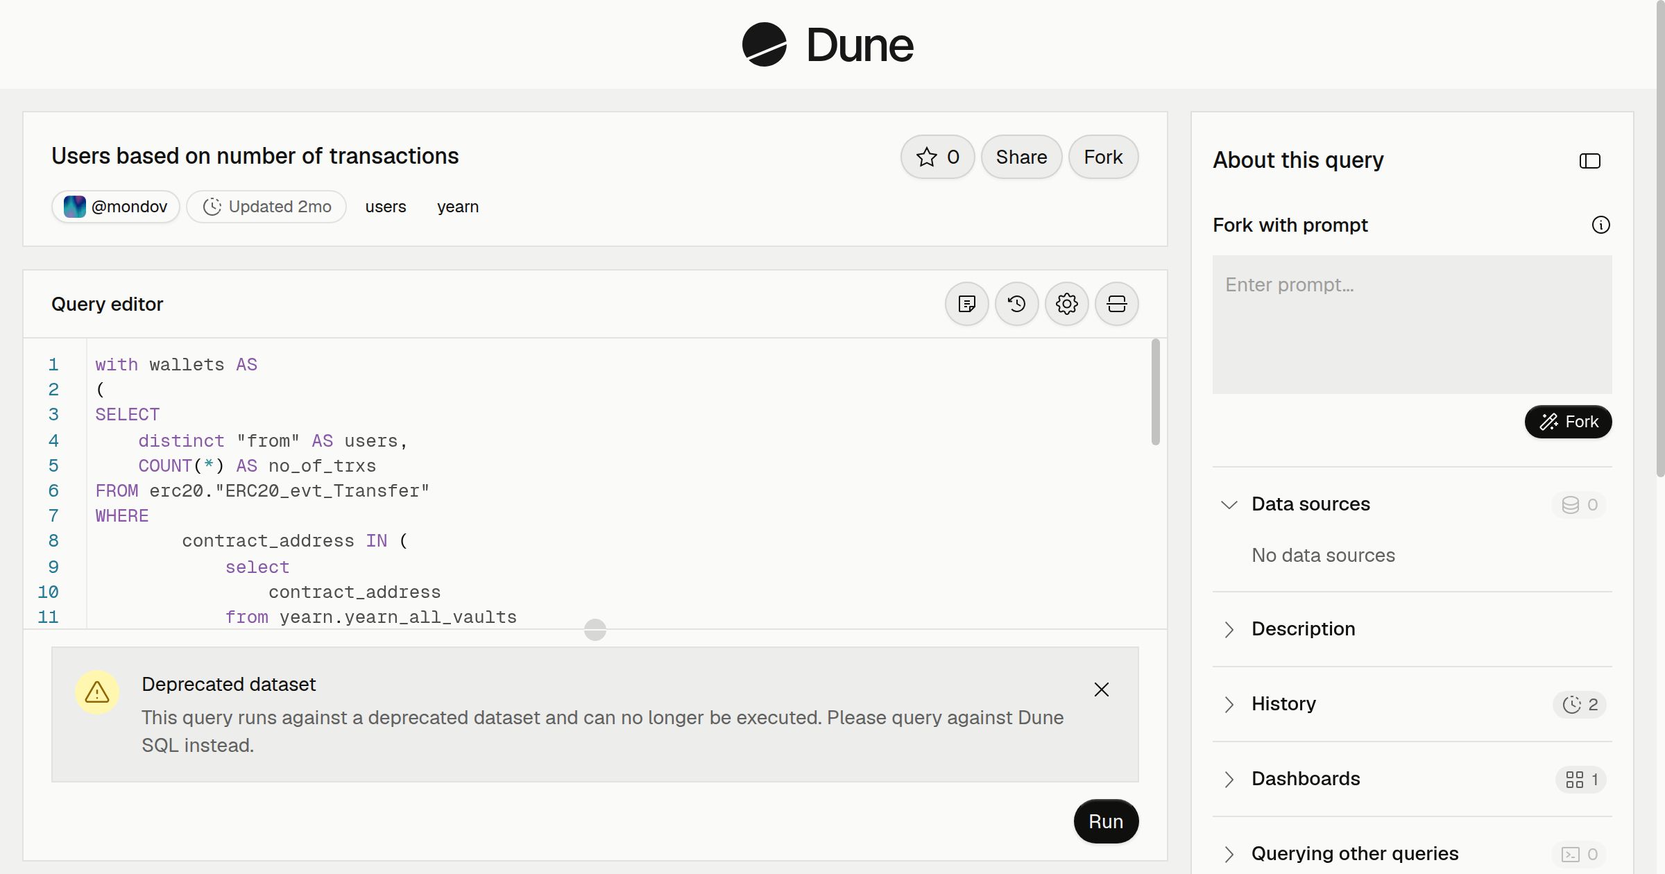Focus the Enter prompt text area
1665x874 pixels.
(1412, 325)
